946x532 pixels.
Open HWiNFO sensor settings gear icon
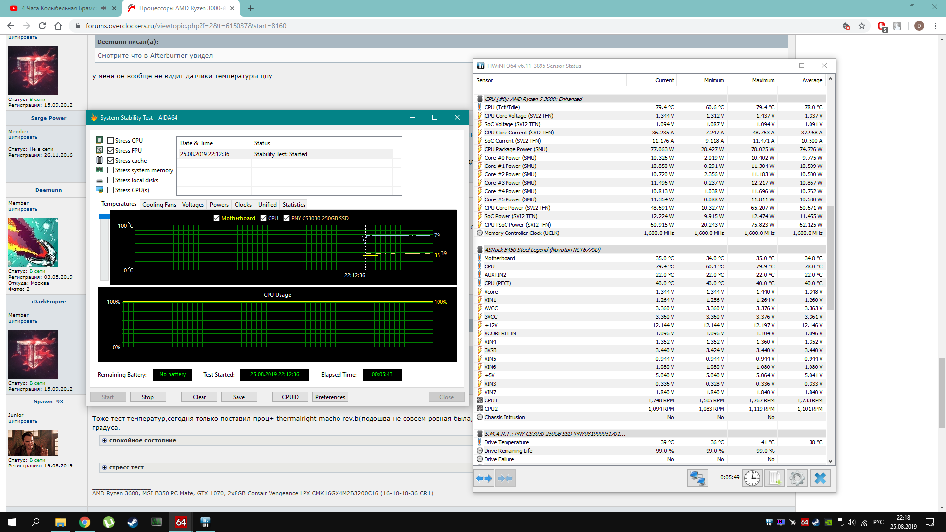coord(797,478)
